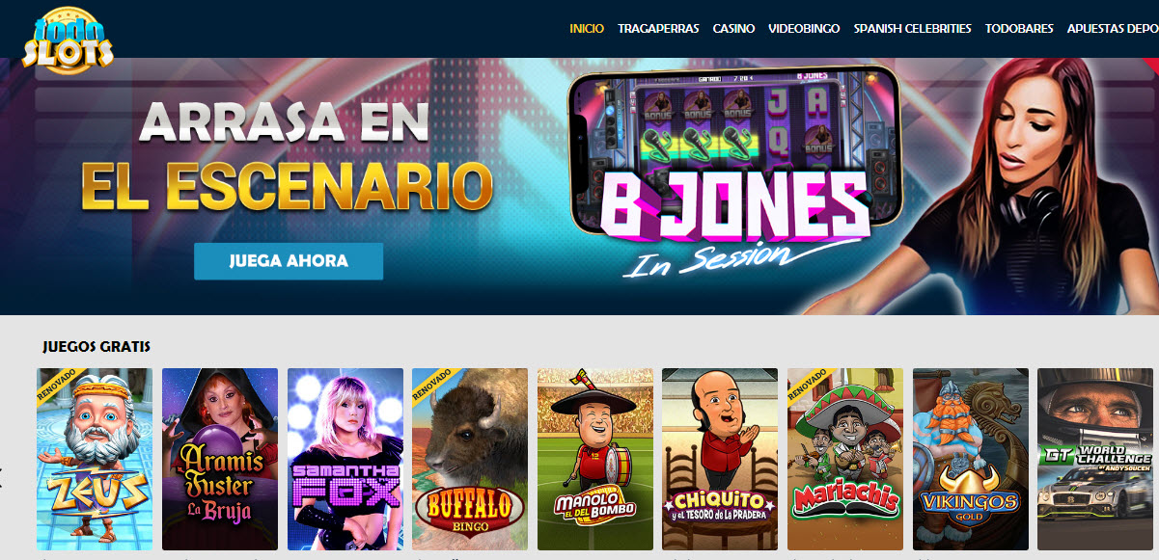Select the GT World Challenge game
This screenshot has width=1159, height=560.
1095,459
